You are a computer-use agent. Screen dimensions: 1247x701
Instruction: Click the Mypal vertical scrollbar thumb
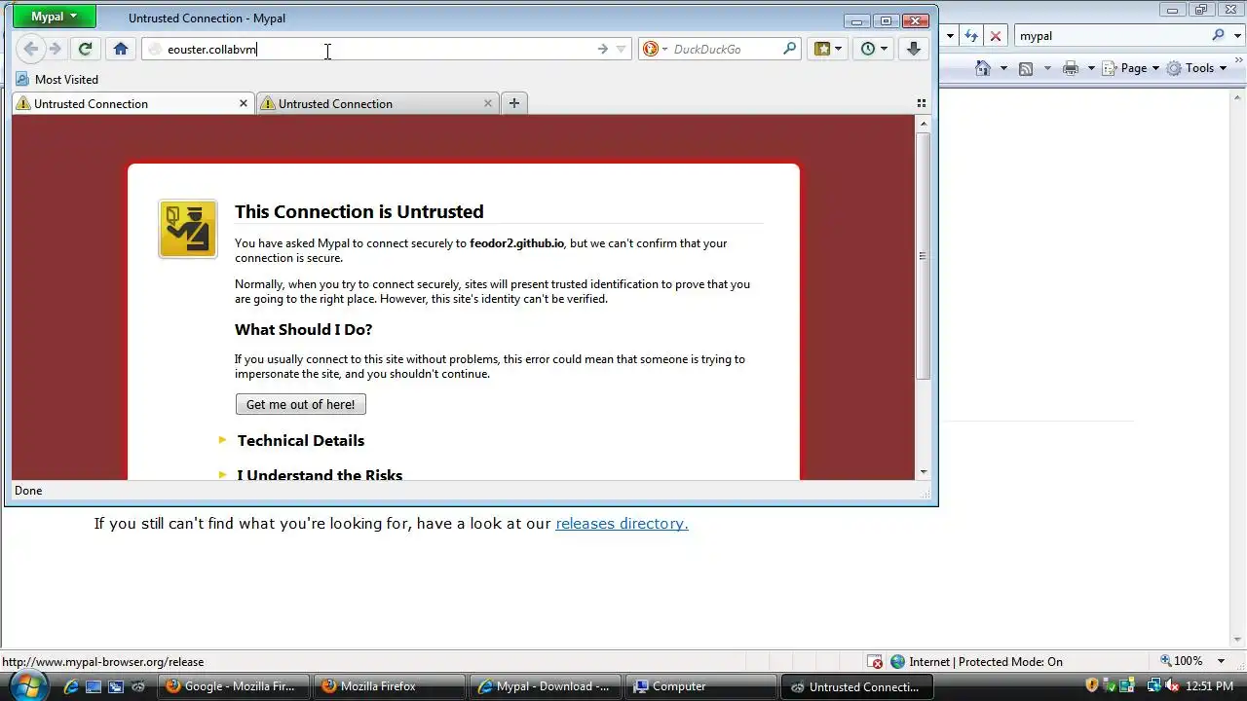(924, 255)
